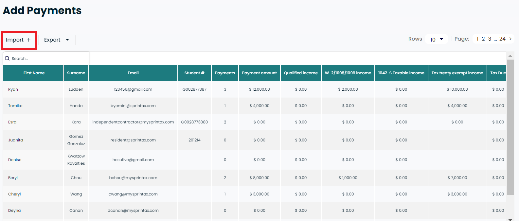The height and width of the screenshot is (221, 519).
Task: Click W-2 income $ 2,000.00
Action: point(348,89)
